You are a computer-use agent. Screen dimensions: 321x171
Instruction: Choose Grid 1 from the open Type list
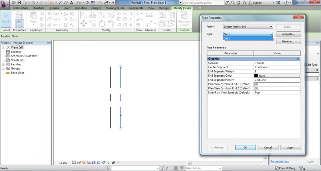pyautogui.click(x=248, y=39)
